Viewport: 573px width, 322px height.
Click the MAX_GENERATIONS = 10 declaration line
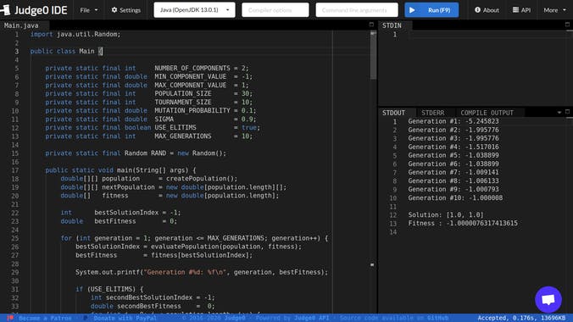[x=148, y=136]
